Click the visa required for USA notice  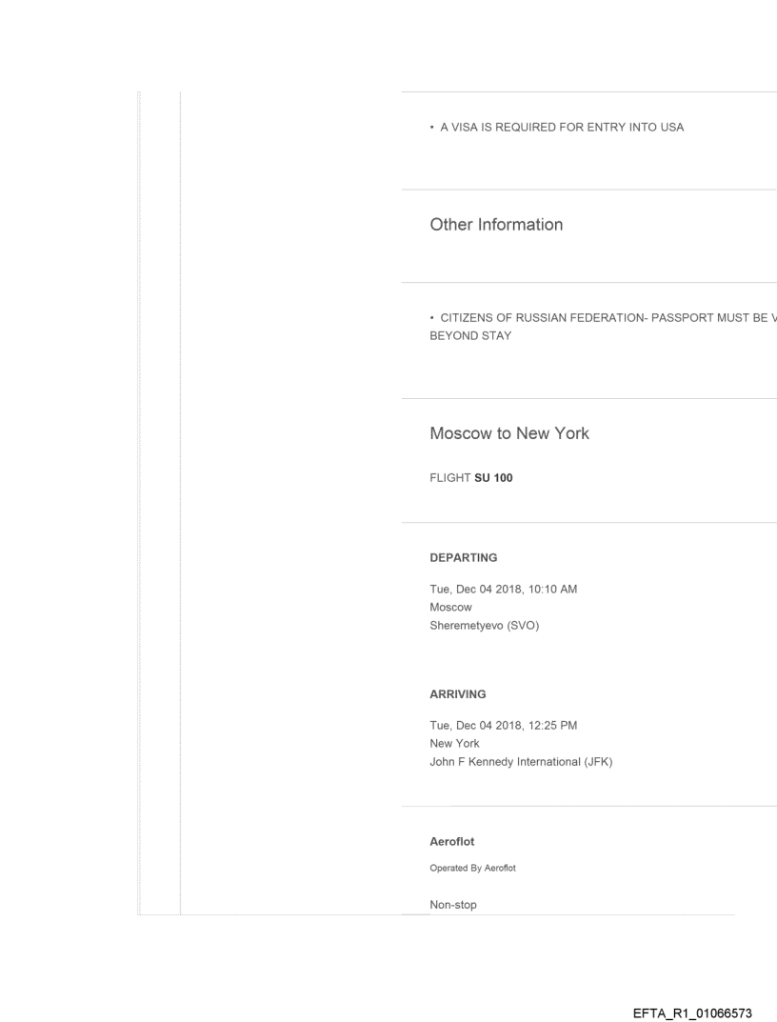[556, 127]
